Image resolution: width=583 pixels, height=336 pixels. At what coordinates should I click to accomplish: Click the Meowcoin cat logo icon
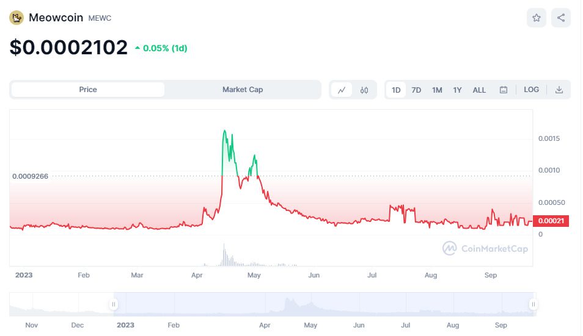[x=16, y=18]
